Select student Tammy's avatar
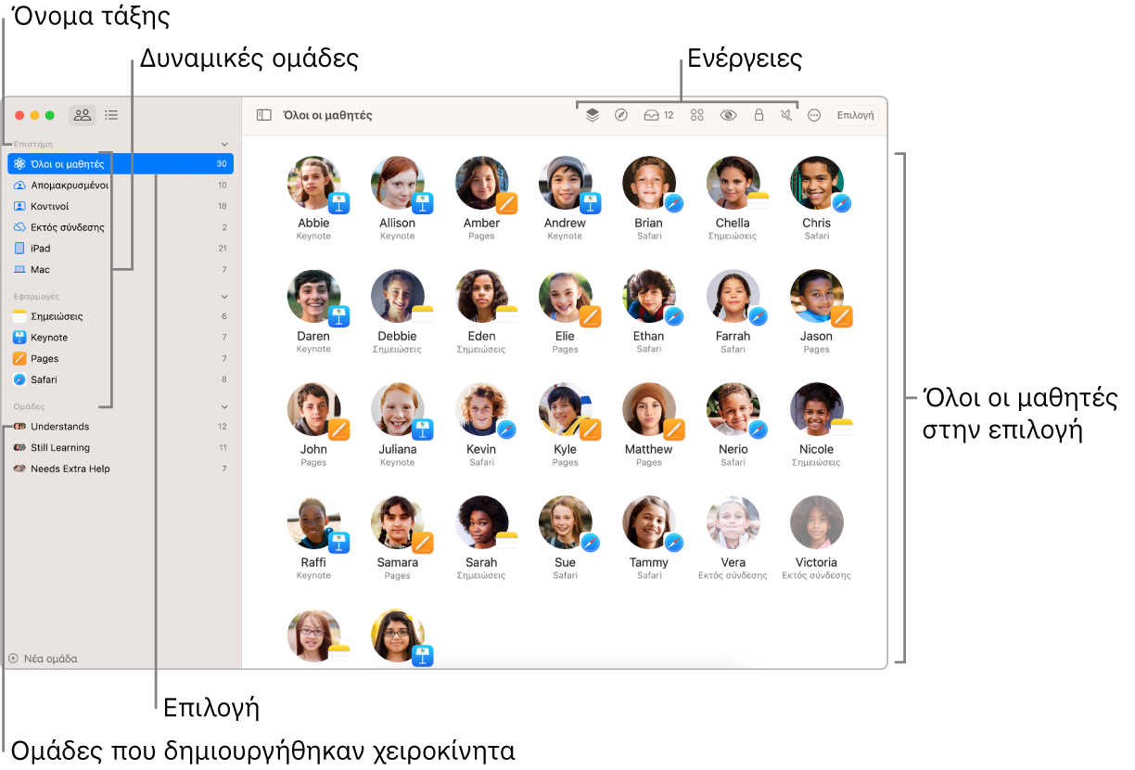This screenshot has height=770, width=1135. pos(649,522)
